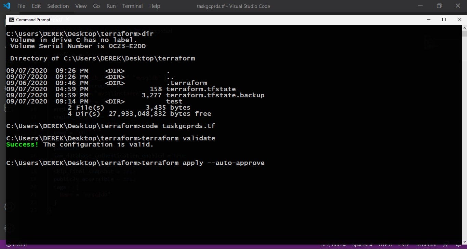The width and height of the screenshot is (467, 249).
Task: Click the Visual Studio Code logo icon
Action: (x=6, y=6)
